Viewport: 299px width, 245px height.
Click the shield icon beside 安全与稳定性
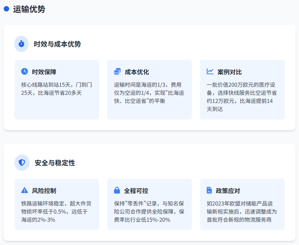pyautogui.click(x=22, y=163)
